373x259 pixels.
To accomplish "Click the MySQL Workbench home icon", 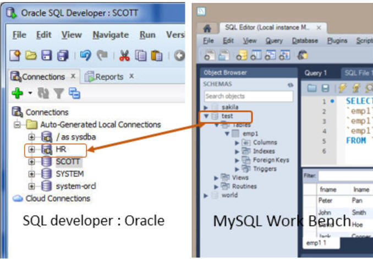I will (207, 27).
